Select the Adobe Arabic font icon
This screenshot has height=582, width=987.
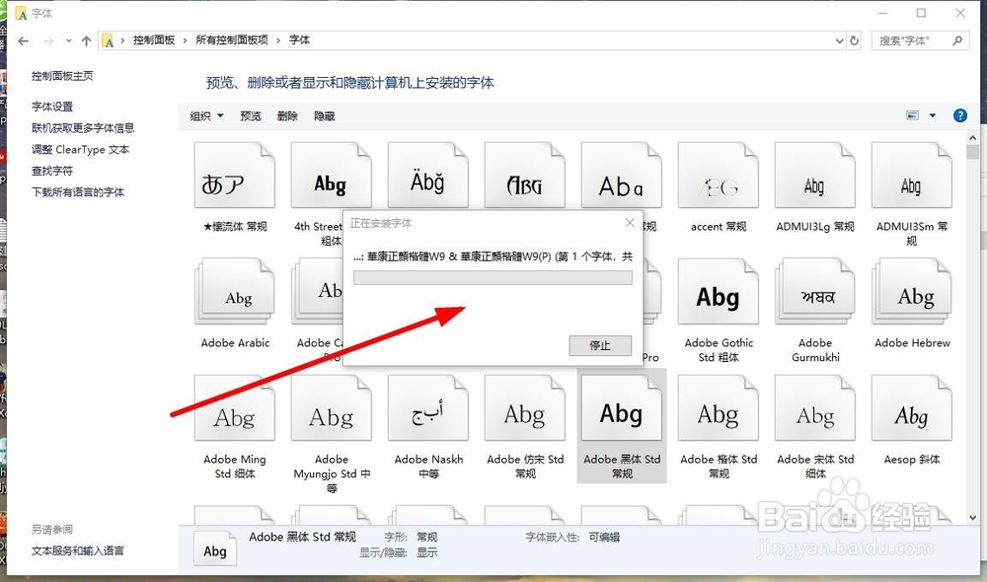235,291
